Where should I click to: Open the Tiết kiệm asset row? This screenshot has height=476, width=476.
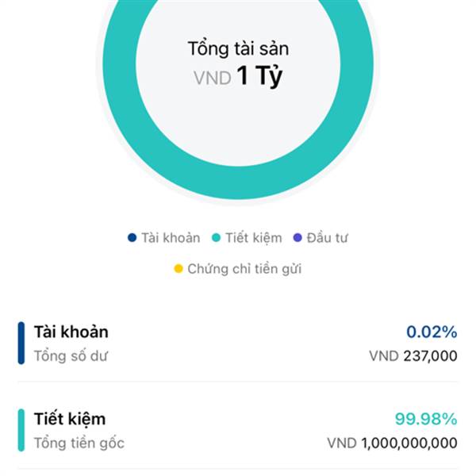pyautogui.click(x=238, y=431)
